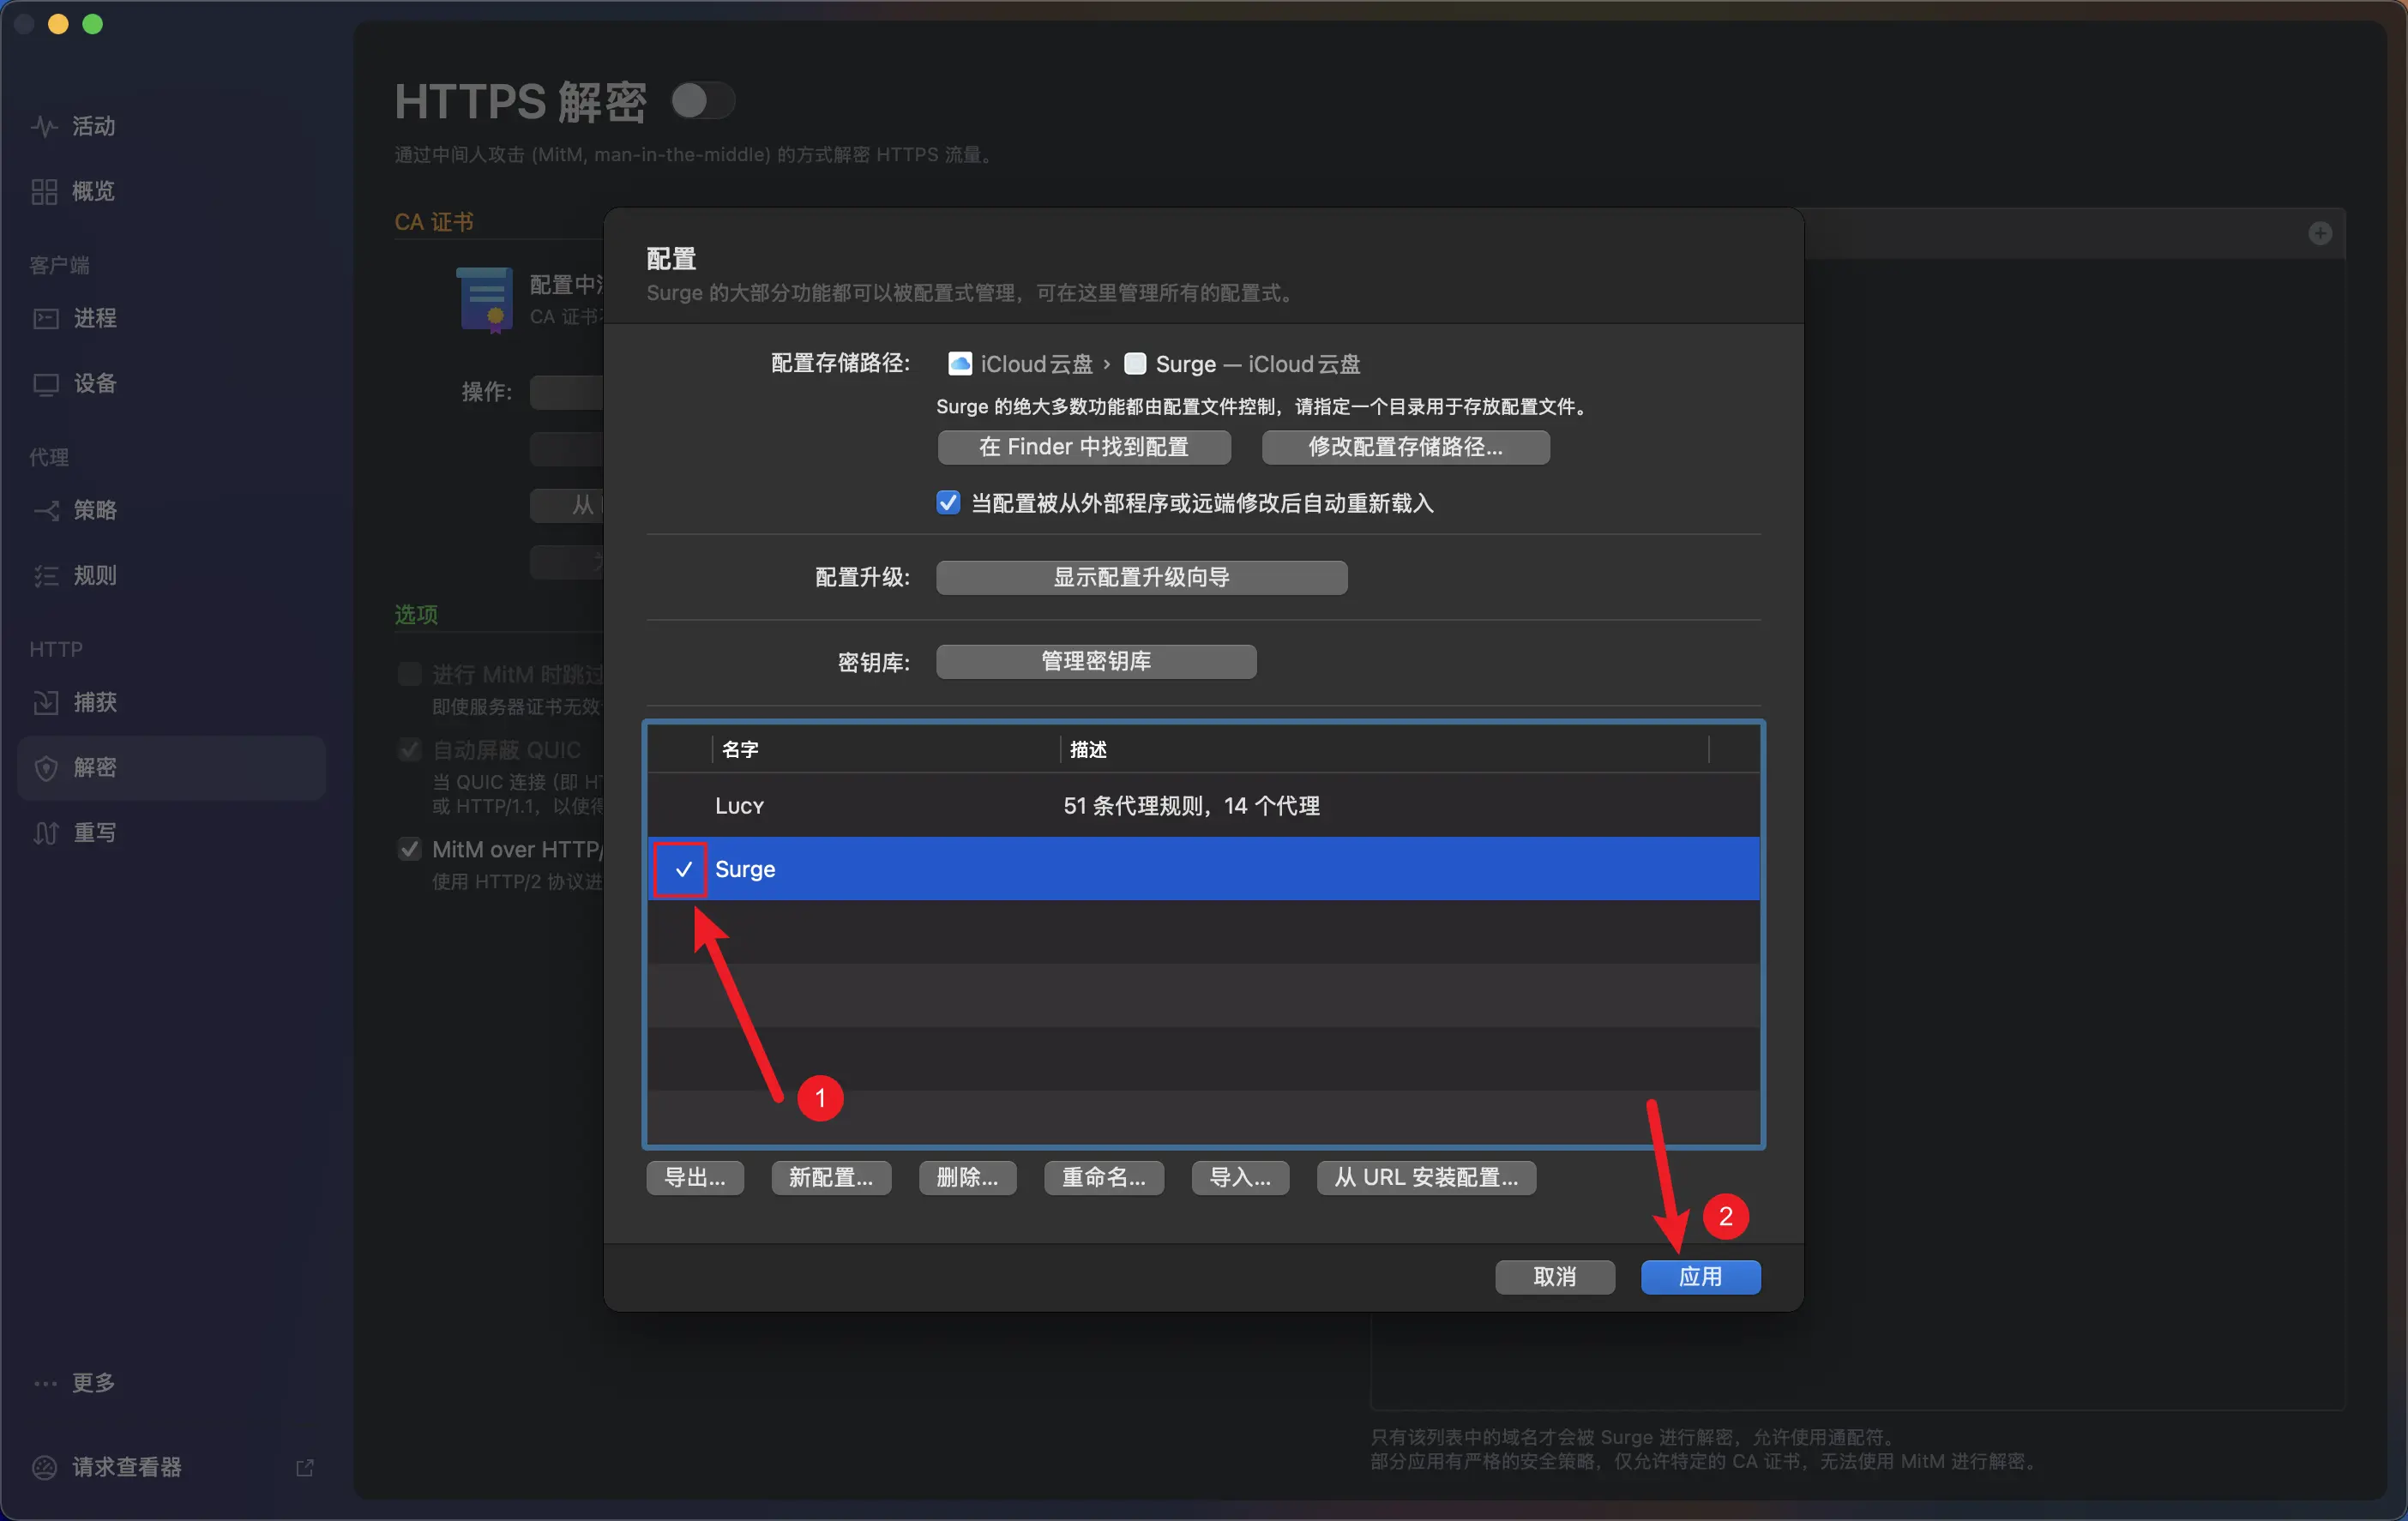
Task: Click 从 URL 安装配置 button
Action: (1425, 1177)
